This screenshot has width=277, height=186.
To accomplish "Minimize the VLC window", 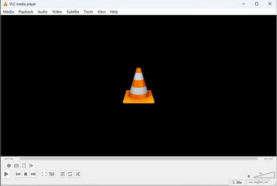I will pos(244,4).
